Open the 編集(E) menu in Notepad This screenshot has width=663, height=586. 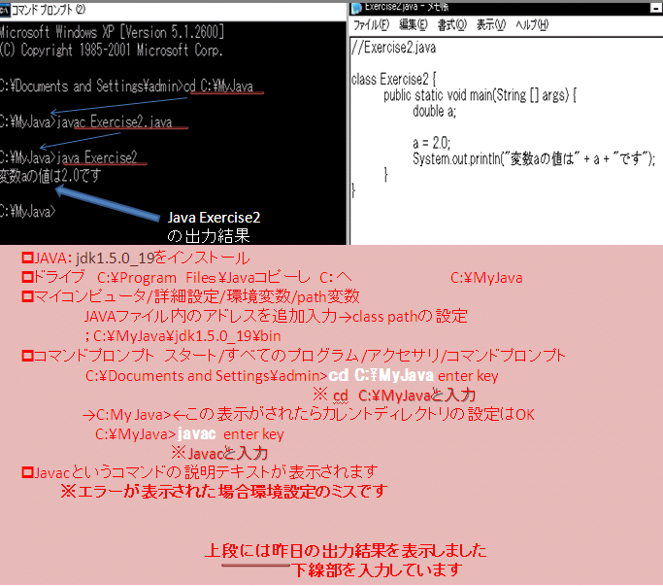[x=414, y=25]
